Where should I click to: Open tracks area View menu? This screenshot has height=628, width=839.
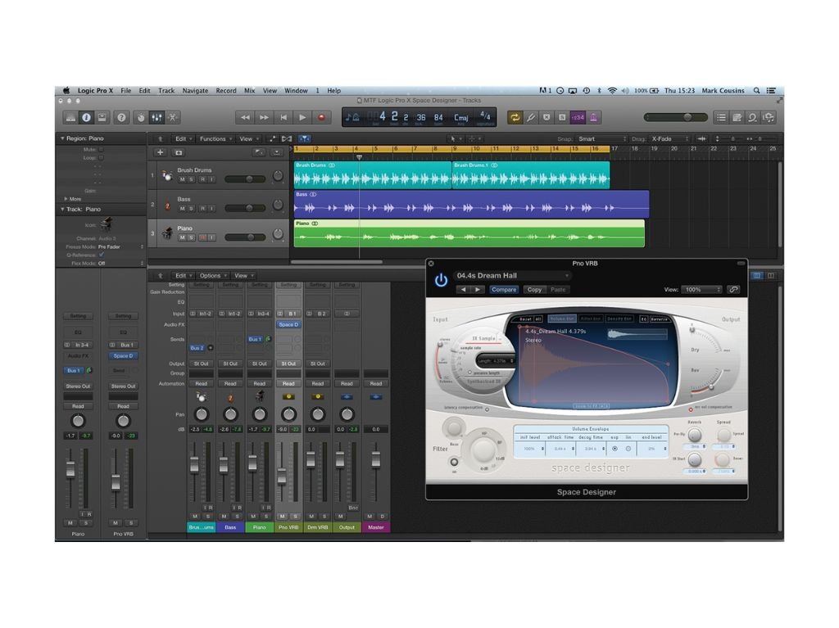coord(247,138)
